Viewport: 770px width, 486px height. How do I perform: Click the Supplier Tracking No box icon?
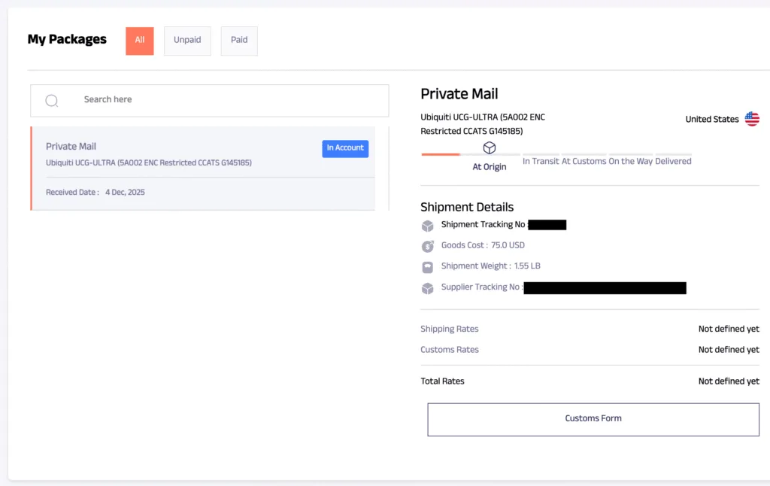point(428,287)
